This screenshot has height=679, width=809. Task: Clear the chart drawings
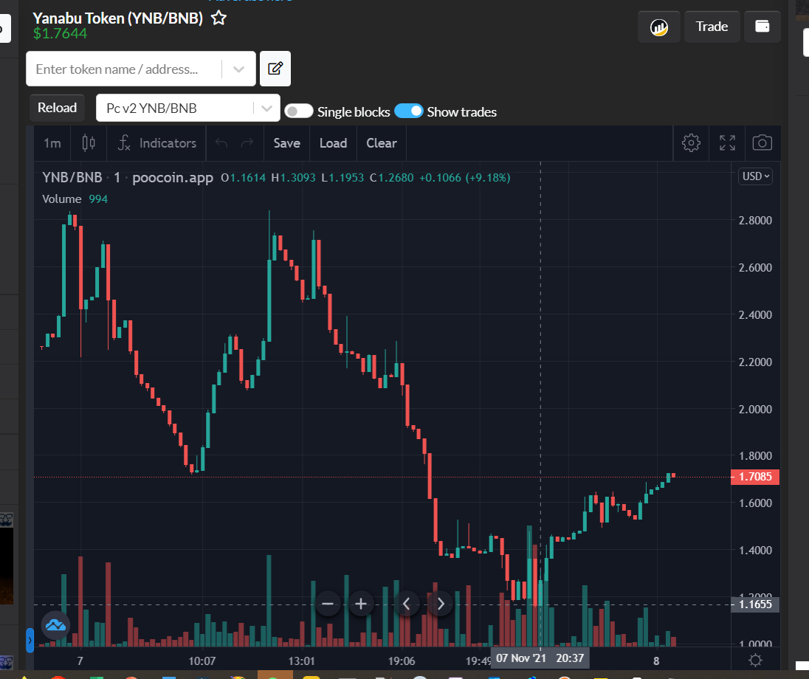(382, 143)
